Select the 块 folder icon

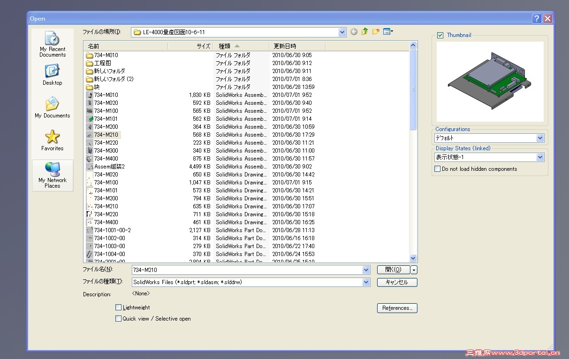90,87
